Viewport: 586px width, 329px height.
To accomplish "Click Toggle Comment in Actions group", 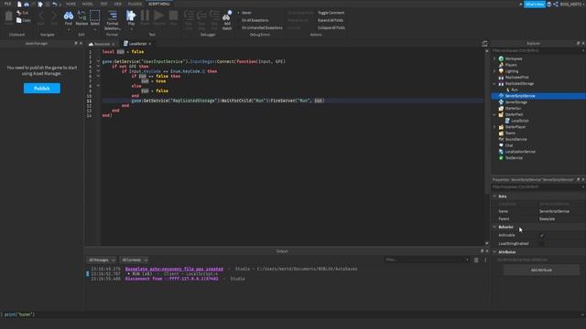I will 331,13.
